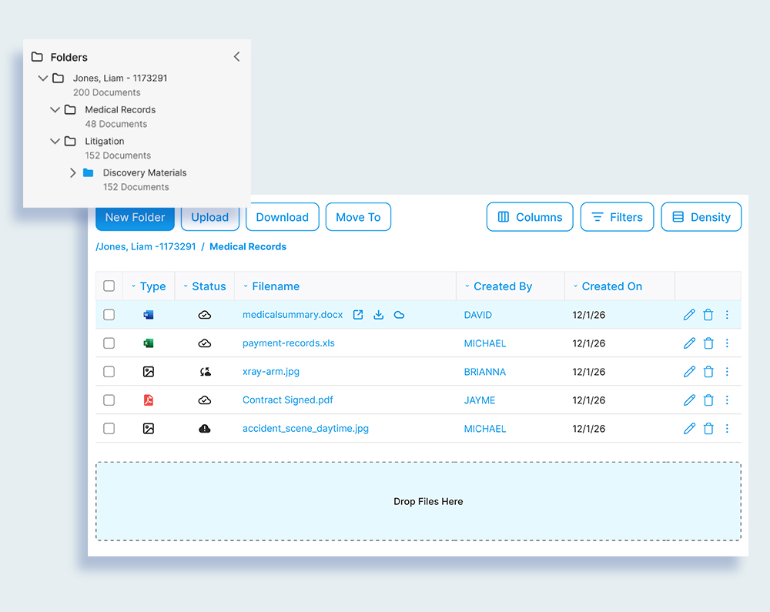The width and height of the screenshot is (770, 612).
Task: Click sync status icon for xray-arm.jpg
Action: [205, 372]
